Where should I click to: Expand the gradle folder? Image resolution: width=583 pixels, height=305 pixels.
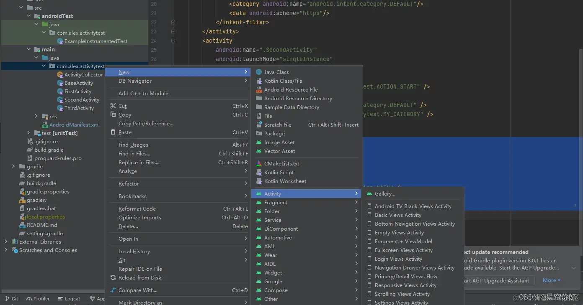(14, 167)
